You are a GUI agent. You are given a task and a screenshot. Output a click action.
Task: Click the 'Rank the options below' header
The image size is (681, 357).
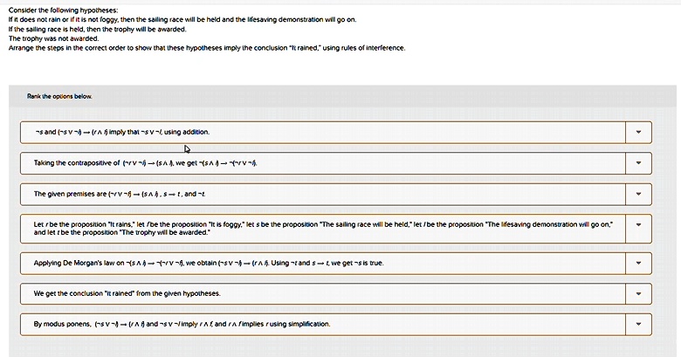[59, 96]
